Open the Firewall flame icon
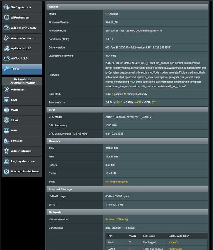Screen dimensions: 213x250 tap(6, 141)
